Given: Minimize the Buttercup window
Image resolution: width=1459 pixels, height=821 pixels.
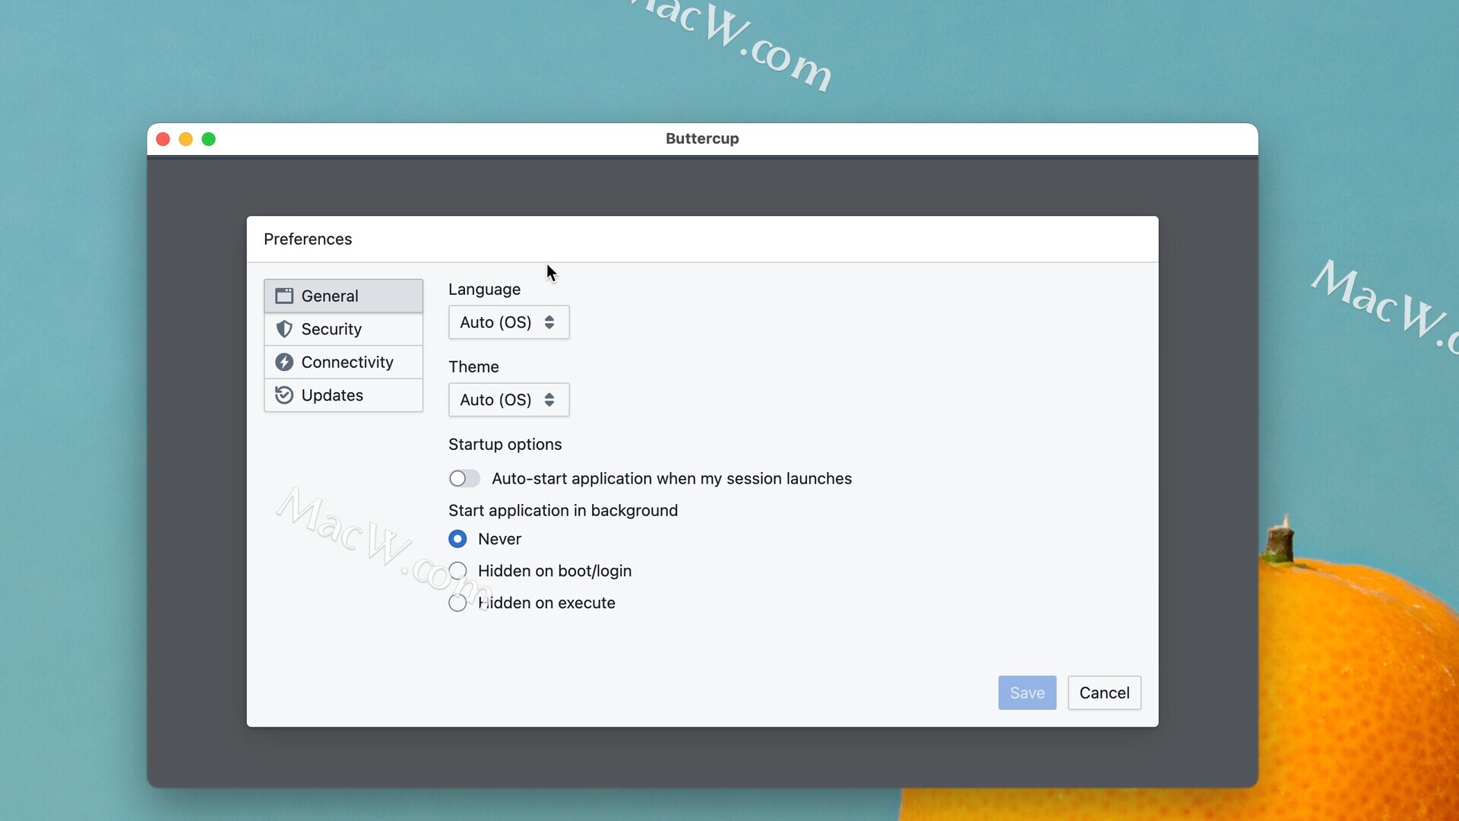Looking at the screenshot, I should point(185,139).
